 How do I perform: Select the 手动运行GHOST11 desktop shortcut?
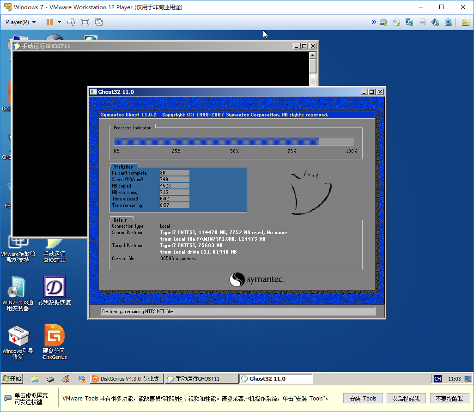coord(55,250)
